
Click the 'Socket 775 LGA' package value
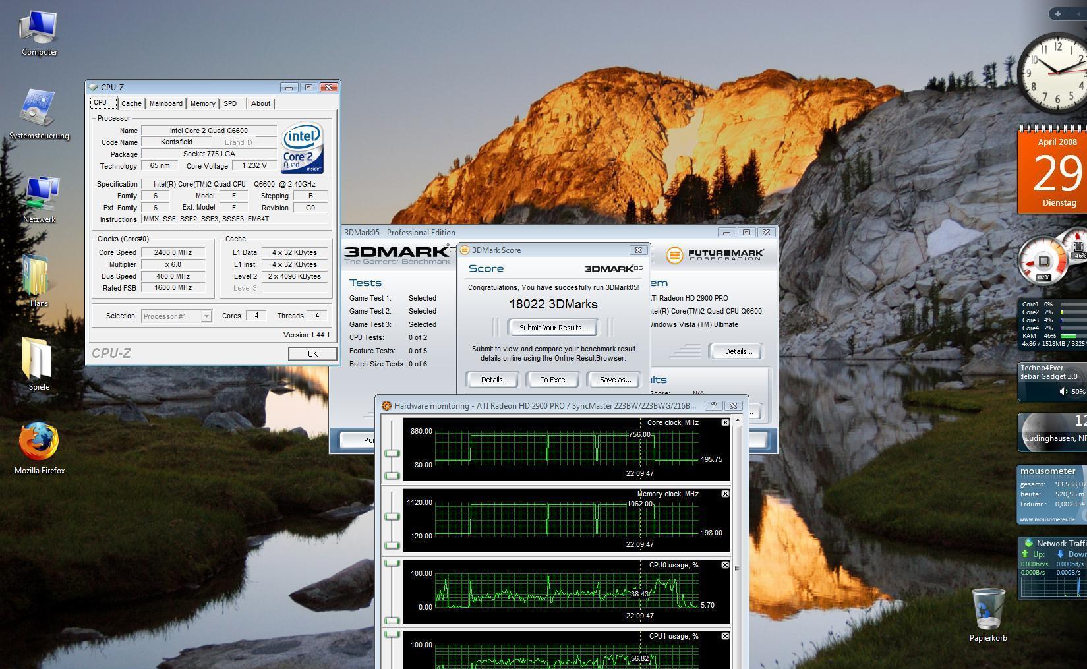click(209, 154)
